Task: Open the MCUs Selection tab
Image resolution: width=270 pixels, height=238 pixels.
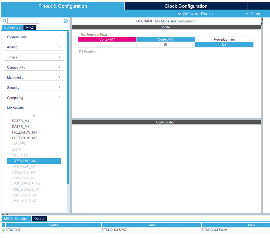Action: coord(16,219)
